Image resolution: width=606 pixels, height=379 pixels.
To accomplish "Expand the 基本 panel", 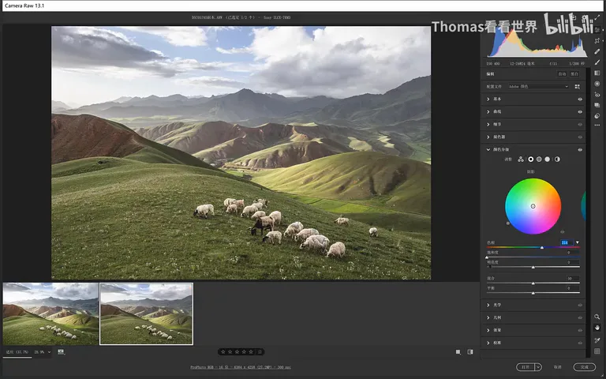I will pos(488,99).
